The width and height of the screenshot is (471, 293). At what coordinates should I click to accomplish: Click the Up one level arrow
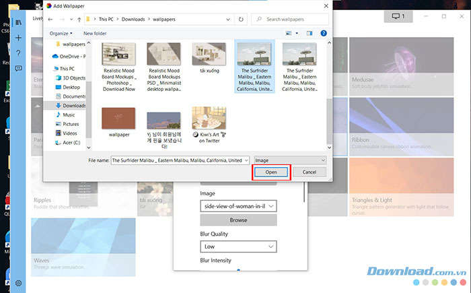79,20
